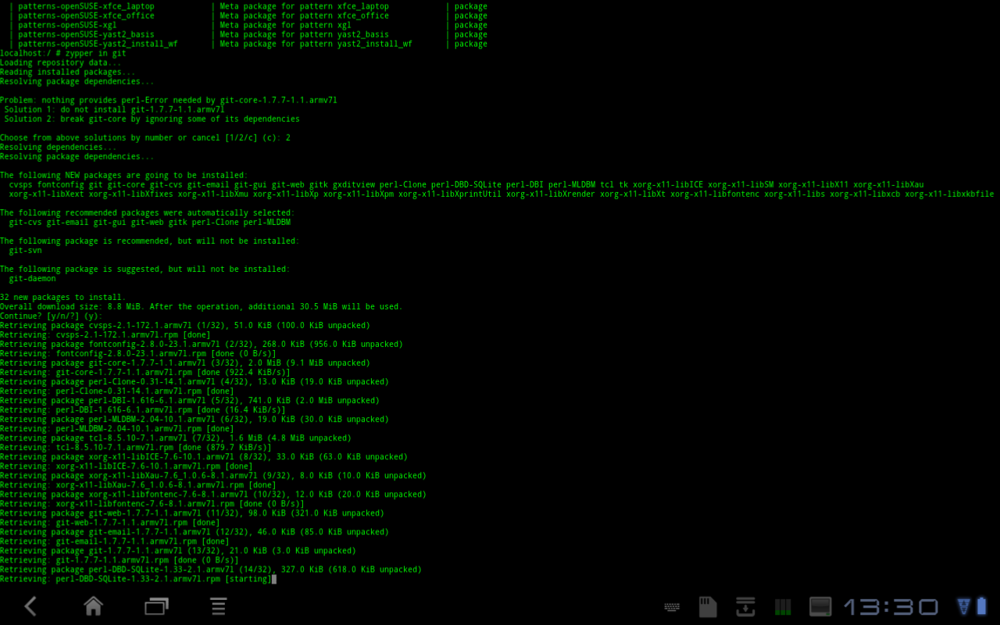
Task: Tap the Back navigation arrow
Action: pyautogui.click(x=30, y=606)
